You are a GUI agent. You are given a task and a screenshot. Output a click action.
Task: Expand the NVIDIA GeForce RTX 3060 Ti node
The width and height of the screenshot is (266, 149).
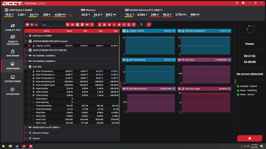click(x=26, y=127)
